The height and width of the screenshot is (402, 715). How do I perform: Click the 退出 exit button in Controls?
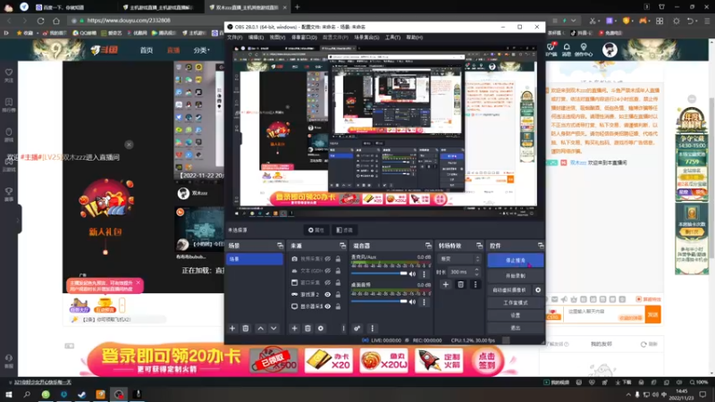(x=516, y=328)
